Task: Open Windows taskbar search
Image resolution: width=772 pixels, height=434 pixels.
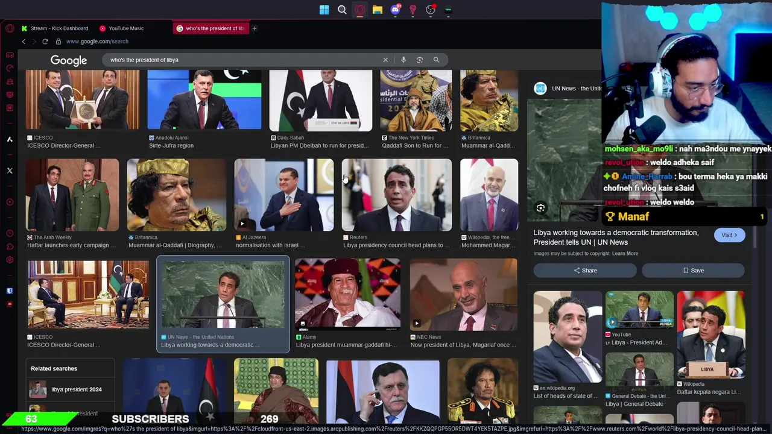Action: click(342, 10)
